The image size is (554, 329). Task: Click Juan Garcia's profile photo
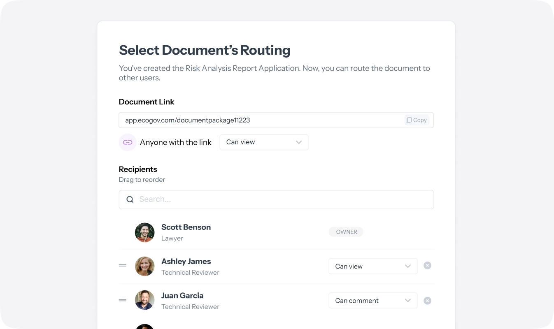click(x=145, y=300)
